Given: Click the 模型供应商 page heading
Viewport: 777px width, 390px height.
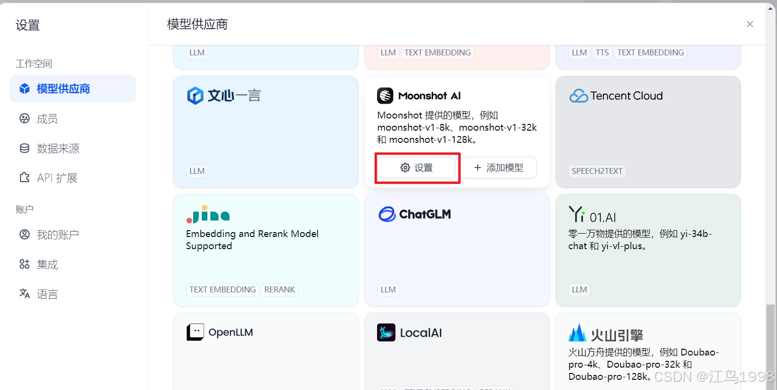Looking at the screenshot, I should pyautogui.click(x=197, y=24).
